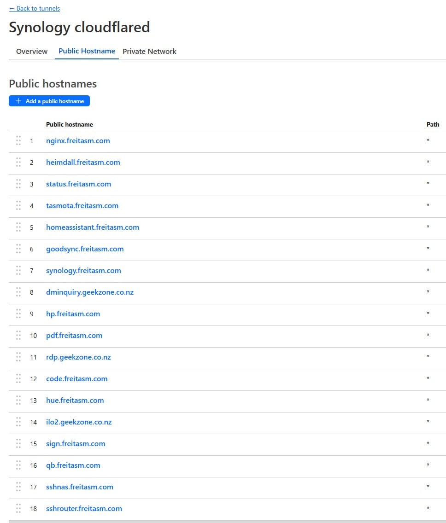Click drag handle for hue.freitasm.com row
This screenshot has width=446, height=523.
pyautogui.click(x=18, y=400)
